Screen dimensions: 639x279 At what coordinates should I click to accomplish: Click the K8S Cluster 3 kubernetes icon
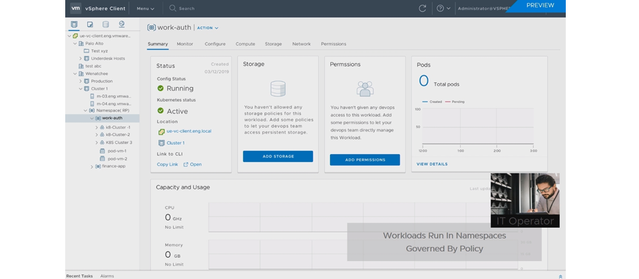[103, 142]
